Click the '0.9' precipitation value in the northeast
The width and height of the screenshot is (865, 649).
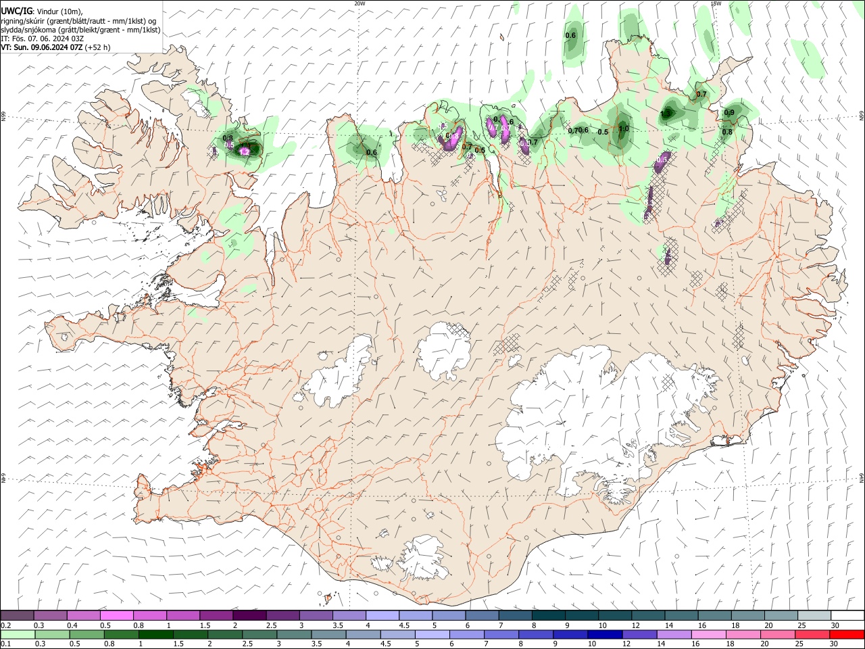729,112
